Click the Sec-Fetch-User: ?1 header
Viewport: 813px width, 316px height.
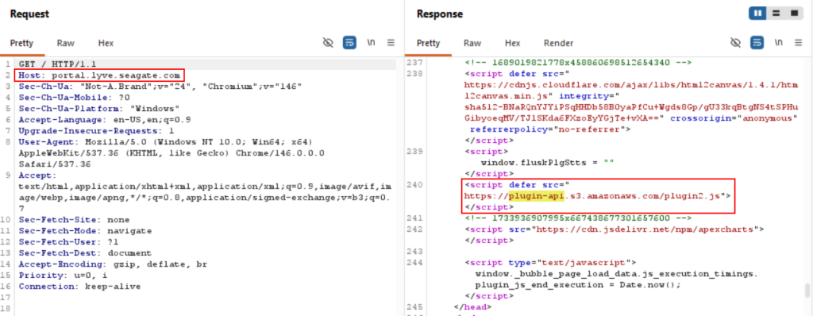69,242
